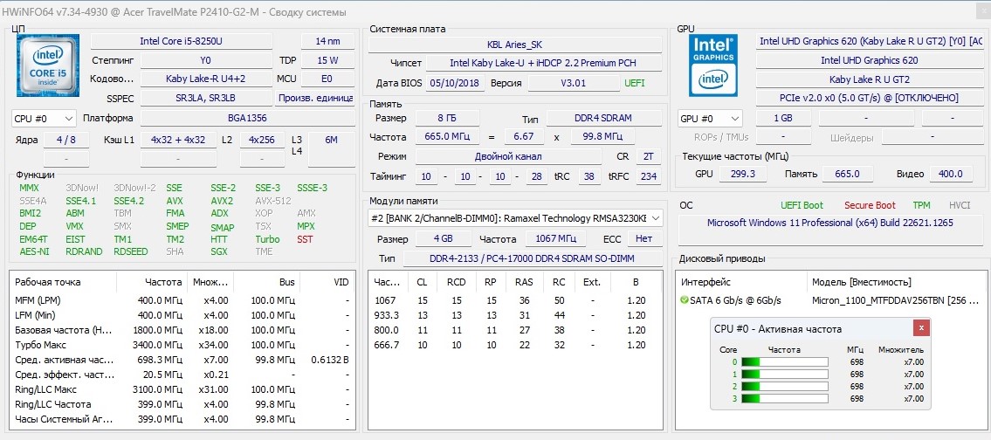Click the Intel Core i5 logo
The image size is (991, 440).
(x=48, y=65)
